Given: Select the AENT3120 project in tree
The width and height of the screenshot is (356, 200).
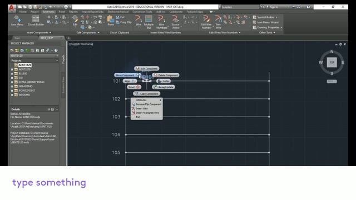Looking at the screenshot, I should pyautogui.click(x=24, y=65).
